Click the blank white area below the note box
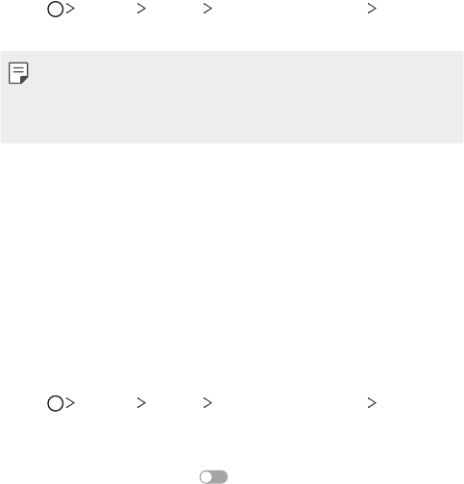 click(x=232, y=257)
